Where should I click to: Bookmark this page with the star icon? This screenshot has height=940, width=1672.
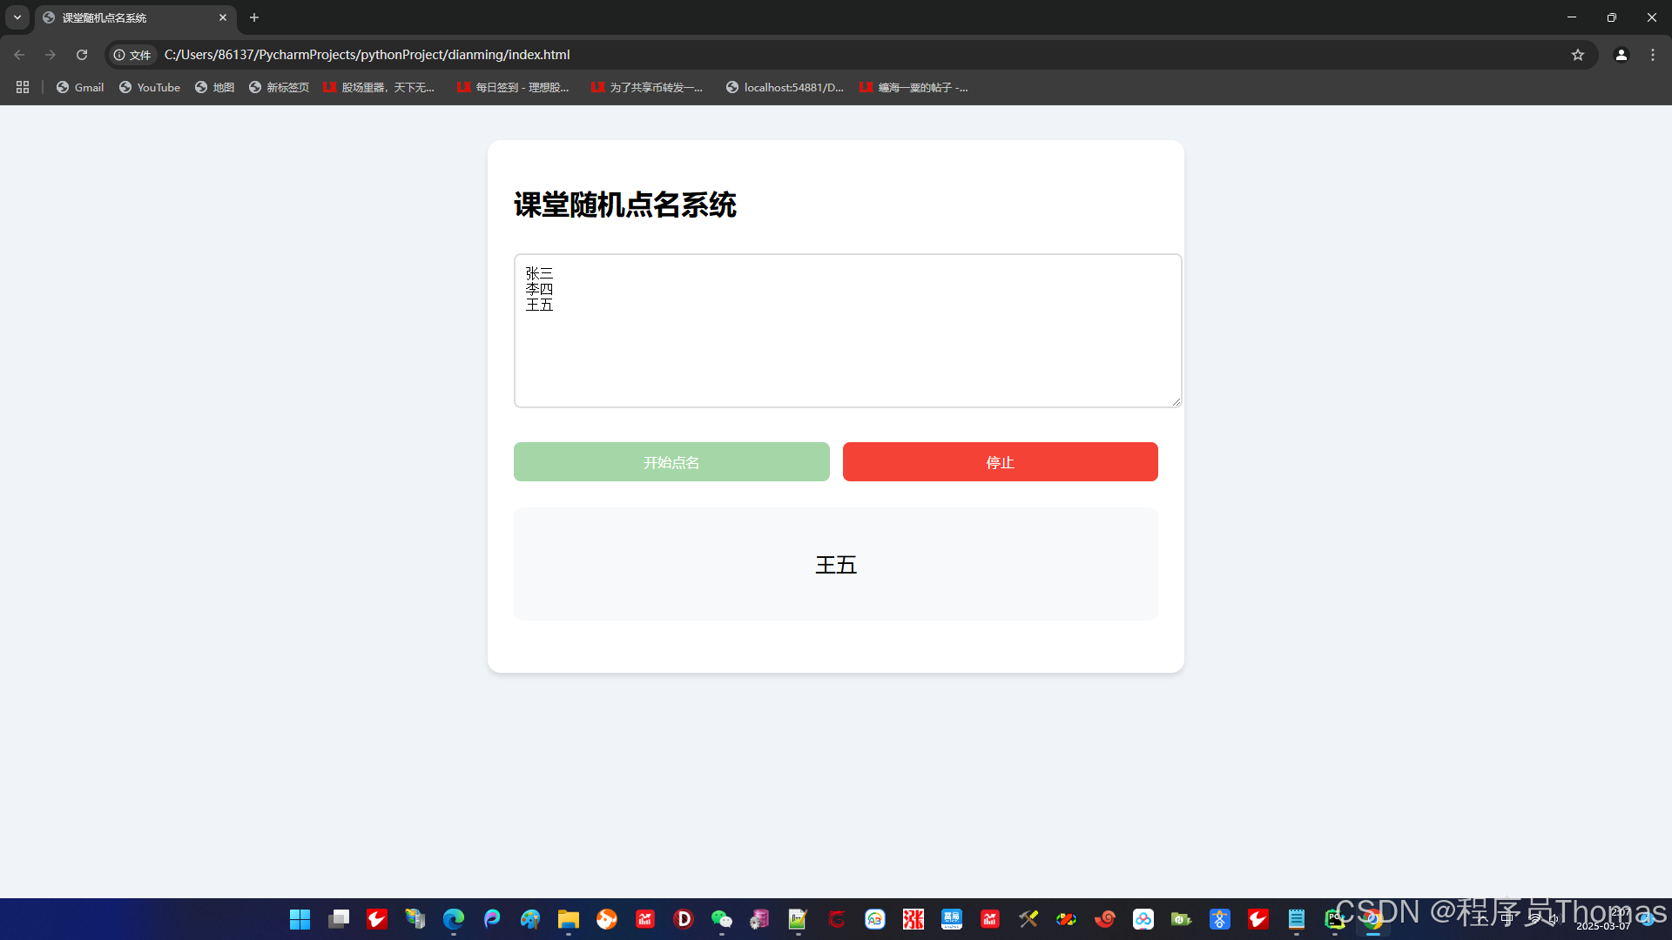tap(1577, 55)
